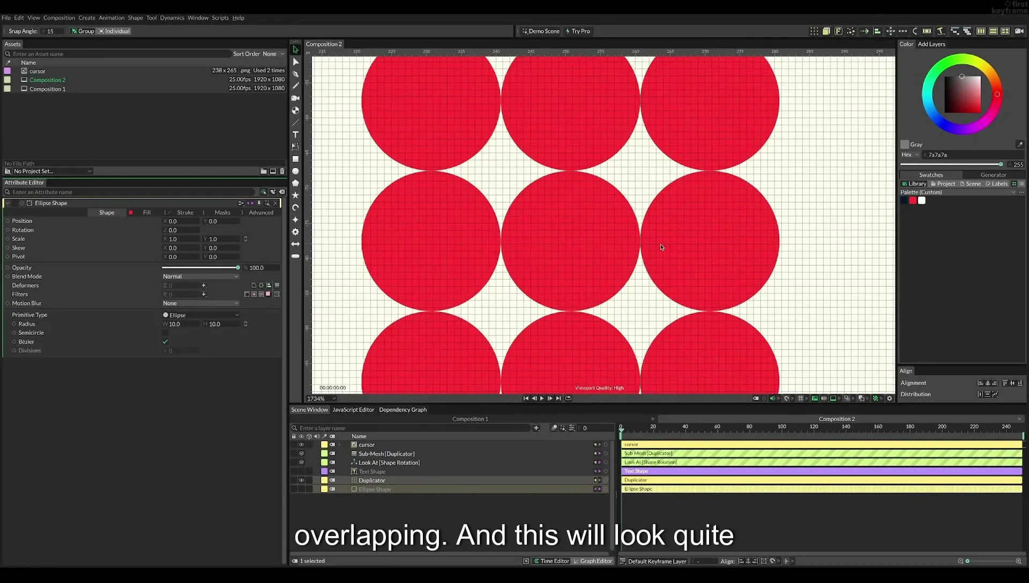Click the asset name search field
This screenshot has width=1029, height=583.
pyautogui.click(x=117, y=54)
